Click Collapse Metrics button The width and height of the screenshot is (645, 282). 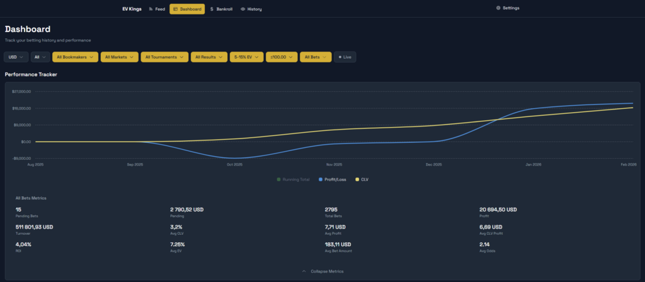[x=327, y=271]
